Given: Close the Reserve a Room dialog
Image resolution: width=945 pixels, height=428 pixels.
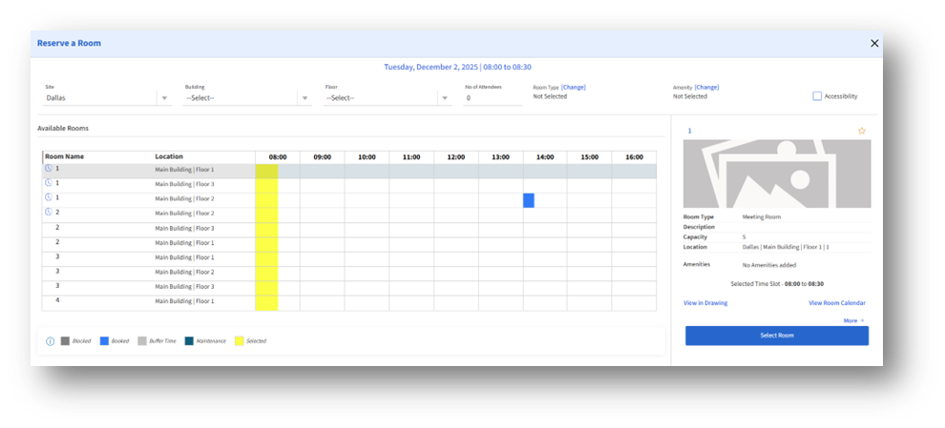Looking at the screenshot, I should click(x=874, y=43).
